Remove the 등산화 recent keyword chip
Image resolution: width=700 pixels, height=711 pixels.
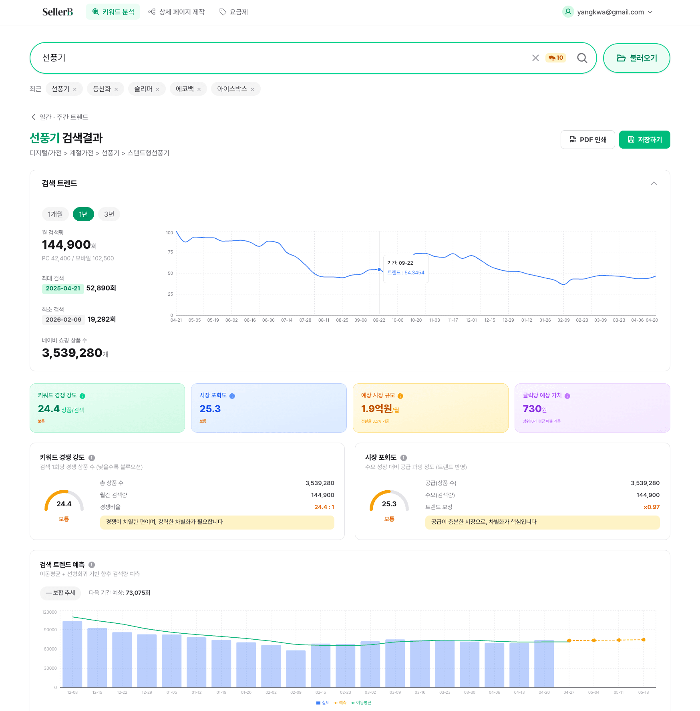[x=116, y=89]
